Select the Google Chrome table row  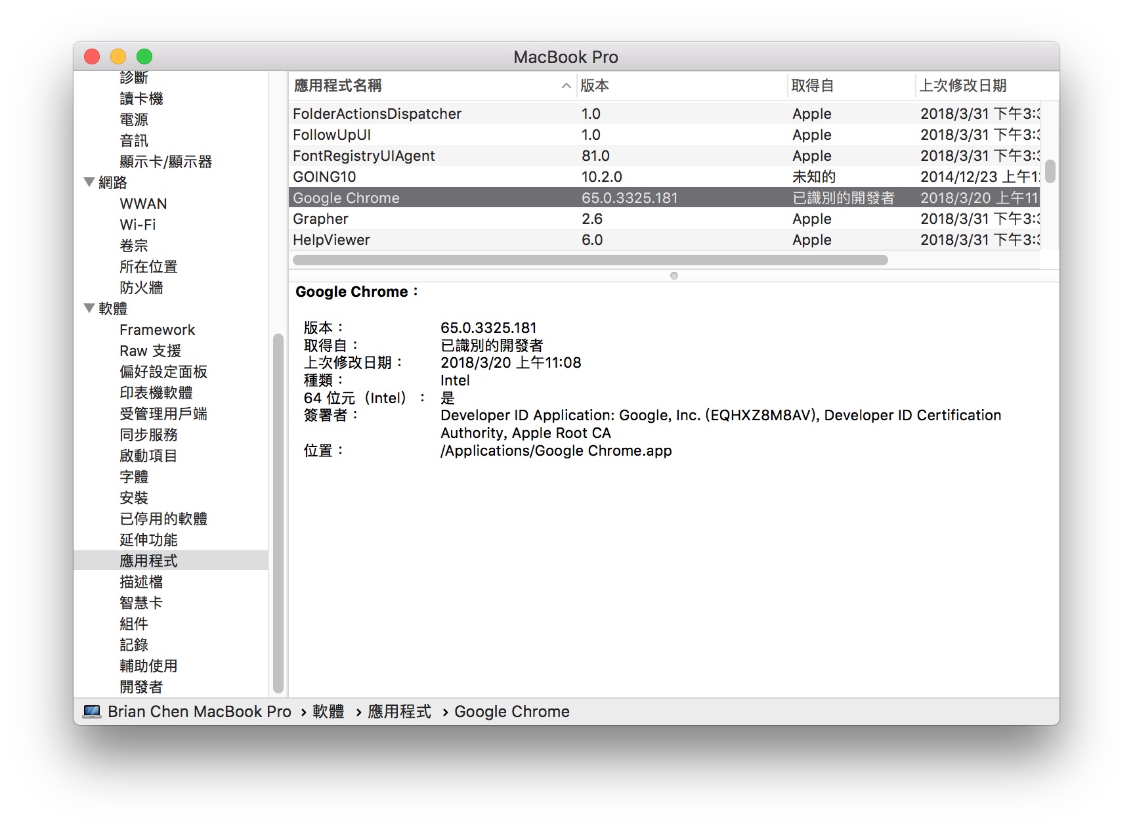(664, 198)
